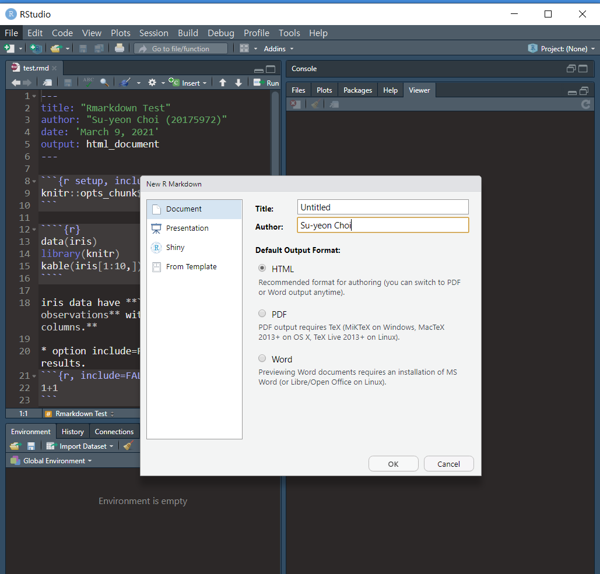Click the editor's Save document icon
The width and height of the screenshot is (600, 574).
(x=68, y=83)
